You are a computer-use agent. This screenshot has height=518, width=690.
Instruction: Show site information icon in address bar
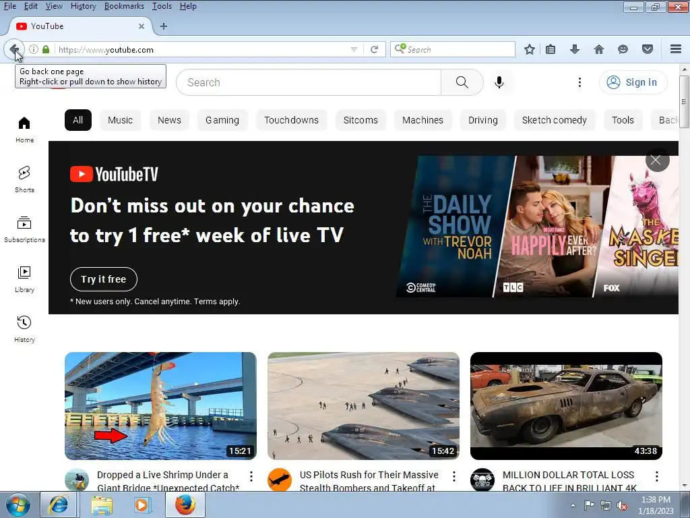click(34, 49)
